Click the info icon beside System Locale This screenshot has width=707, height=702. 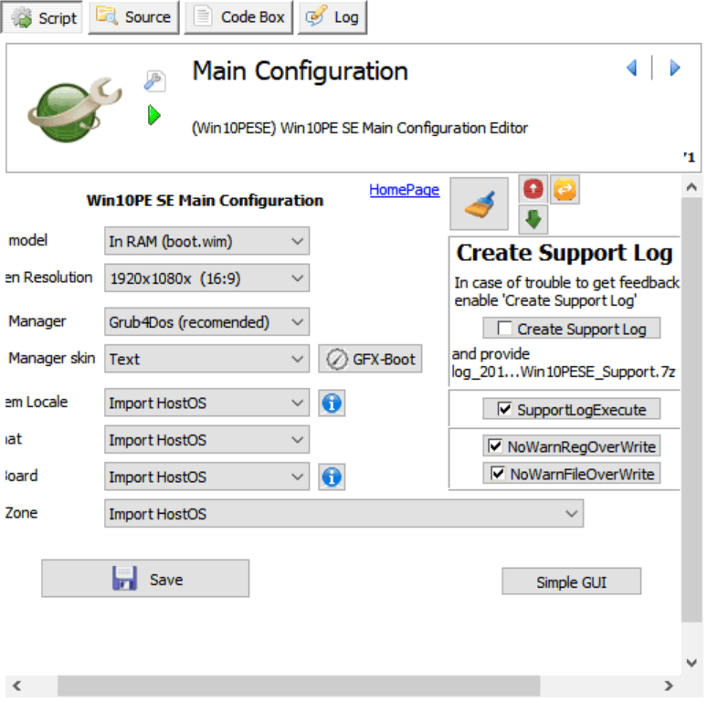[332, 403]
